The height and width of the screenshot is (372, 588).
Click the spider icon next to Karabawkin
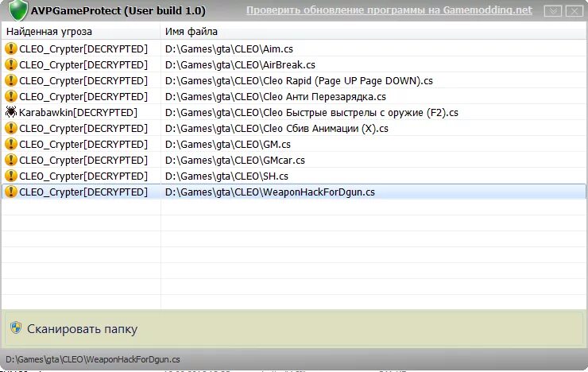(11, 112)
